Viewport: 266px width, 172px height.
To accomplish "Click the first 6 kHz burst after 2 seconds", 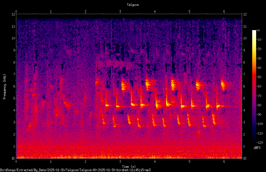I will [x=97, y=83].
